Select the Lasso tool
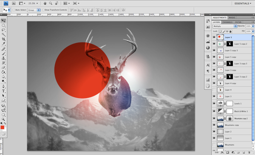Screen dimensions: 255x155 pos(3,30)
